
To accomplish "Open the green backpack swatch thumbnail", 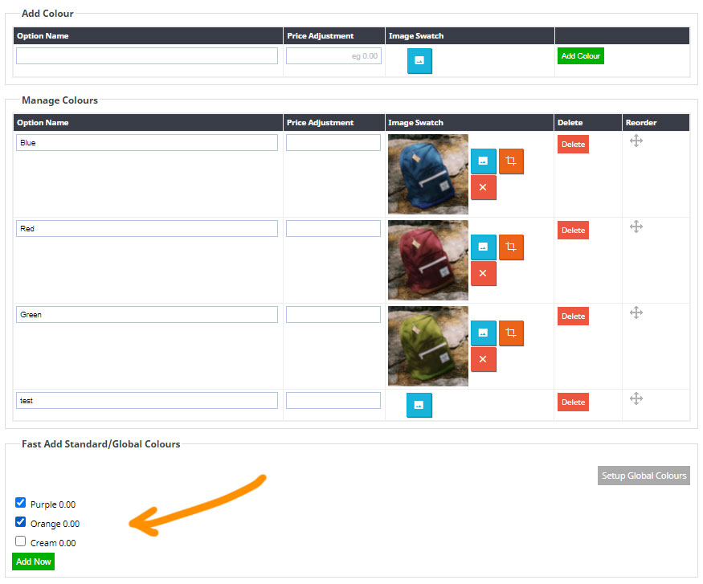I will click(428, 346).
